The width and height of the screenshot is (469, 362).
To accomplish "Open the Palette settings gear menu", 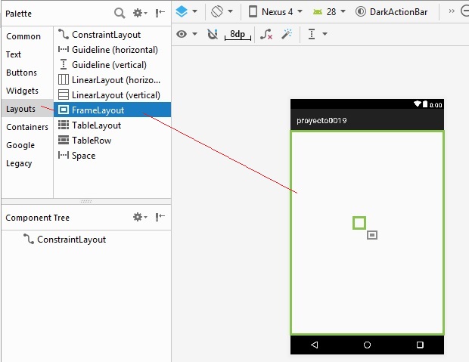I will (140, 13).
